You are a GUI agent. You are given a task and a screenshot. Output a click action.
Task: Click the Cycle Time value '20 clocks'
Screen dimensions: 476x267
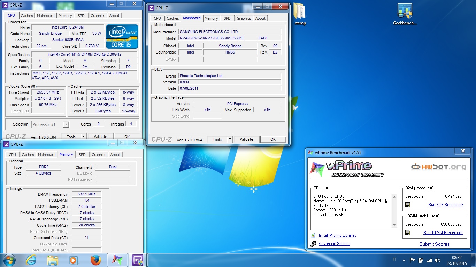pos(87,225)
